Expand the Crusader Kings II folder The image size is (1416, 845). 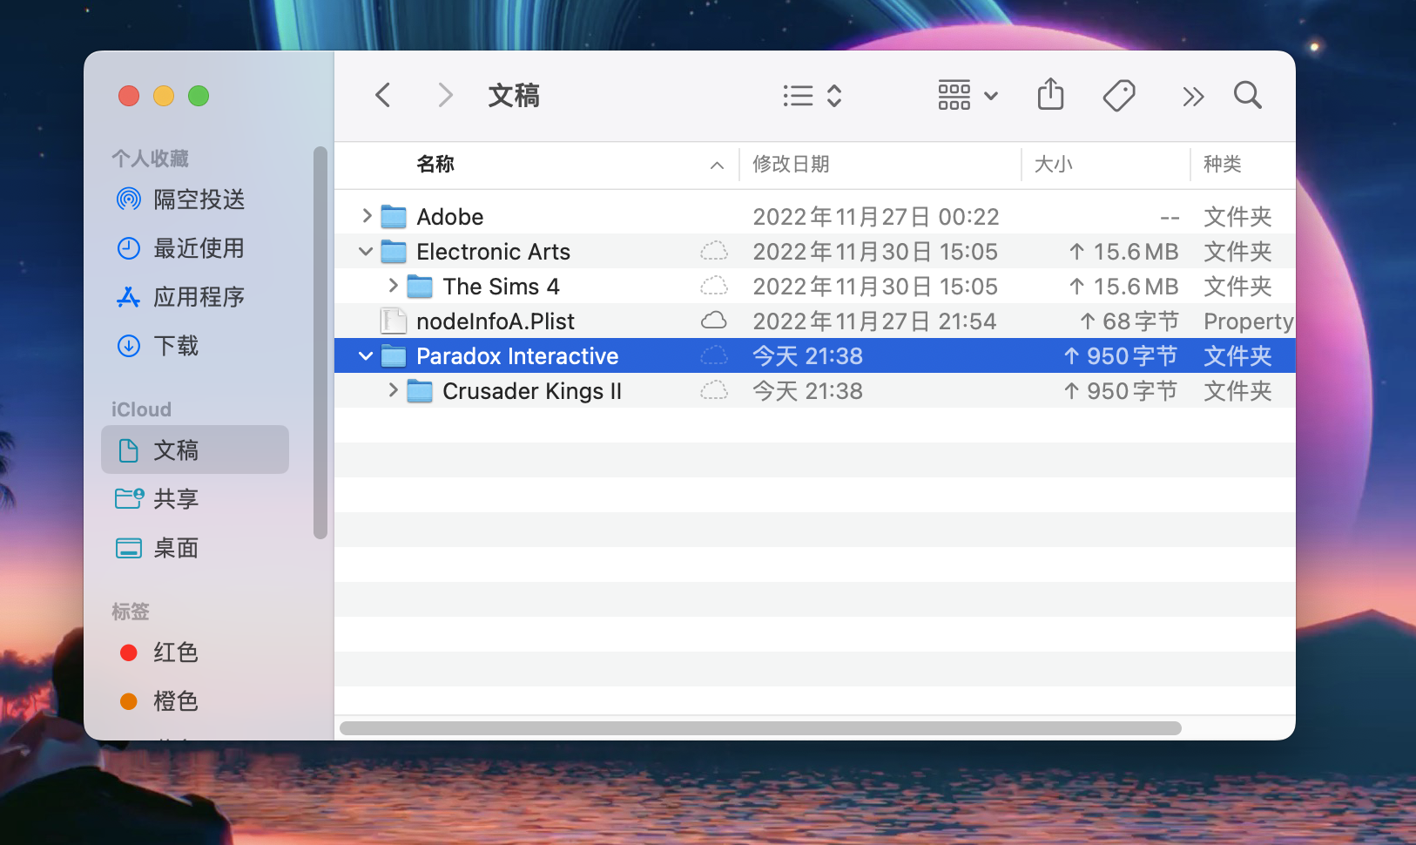(393, 390)
